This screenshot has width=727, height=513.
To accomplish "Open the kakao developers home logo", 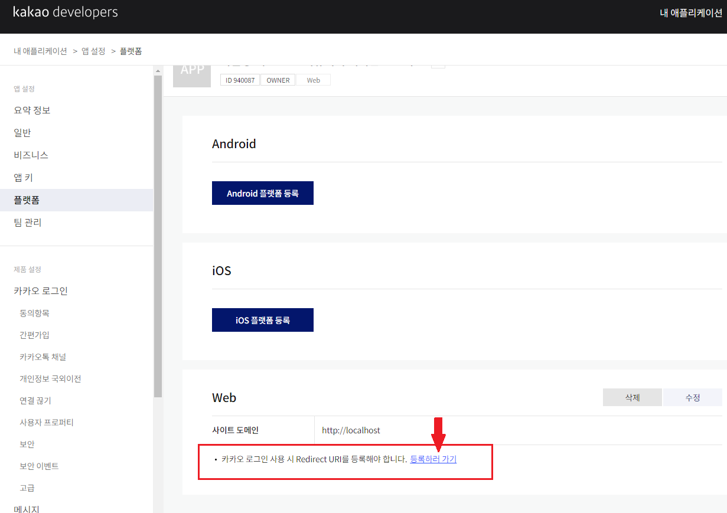I will coord(66,12).
